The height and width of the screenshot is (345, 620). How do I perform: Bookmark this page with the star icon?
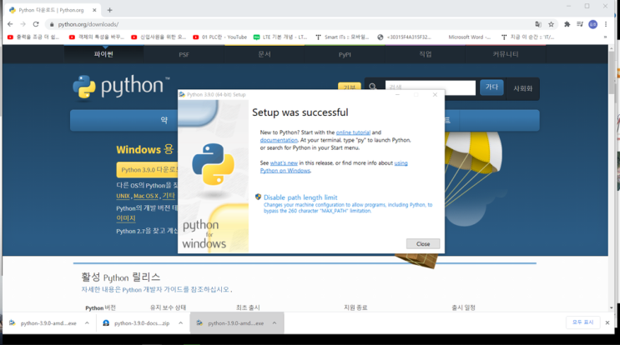click(552, 24)
